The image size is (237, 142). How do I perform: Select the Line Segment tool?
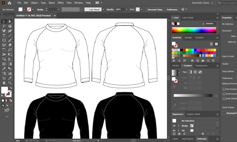click(x=10, y=35)
